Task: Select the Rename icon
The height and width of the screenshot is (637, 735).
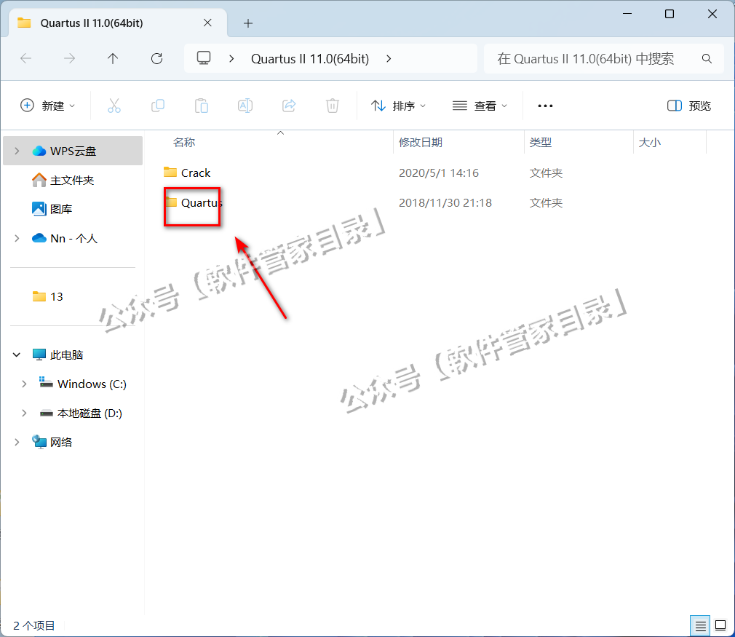Action: [245, 106]
